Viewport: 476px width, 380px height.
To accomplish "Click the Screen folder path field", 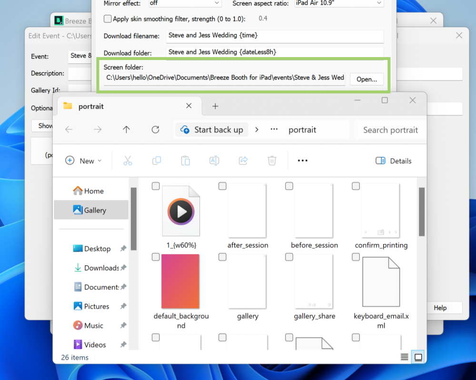I will 224,78.
